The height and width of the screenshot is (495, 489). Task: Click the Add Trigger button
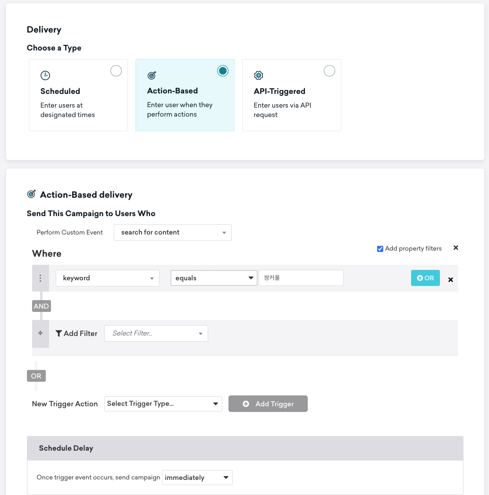point(268,404)
